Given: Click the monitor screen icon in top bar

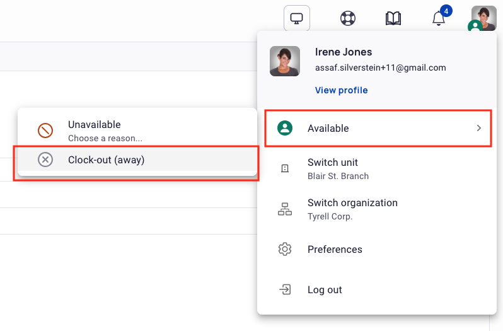Looking at the screenshot, I should (296, 18).
